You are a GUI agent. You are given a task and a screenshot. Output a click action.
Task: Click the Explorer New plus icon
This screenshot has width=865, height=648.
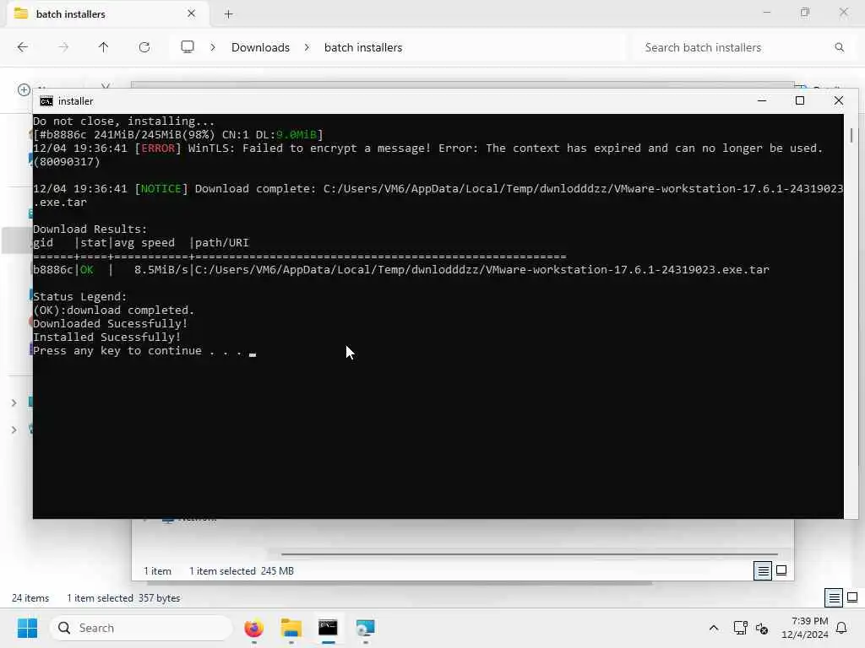tap(24, 89)
